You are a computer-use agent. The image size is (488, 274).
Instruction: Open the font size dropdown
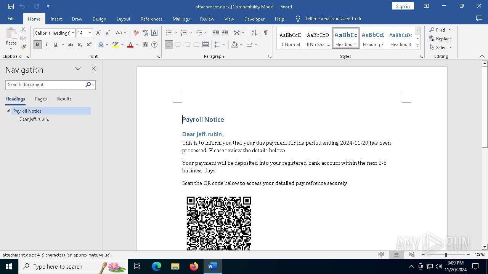tap(90, 33)
